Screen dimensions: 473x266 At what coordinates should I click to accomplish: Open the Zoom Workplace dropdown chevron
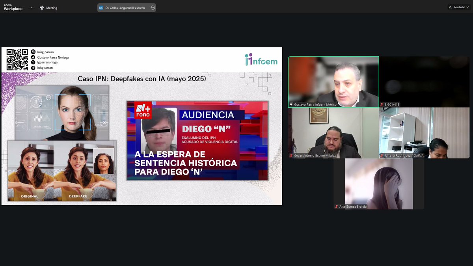(31, 7)
